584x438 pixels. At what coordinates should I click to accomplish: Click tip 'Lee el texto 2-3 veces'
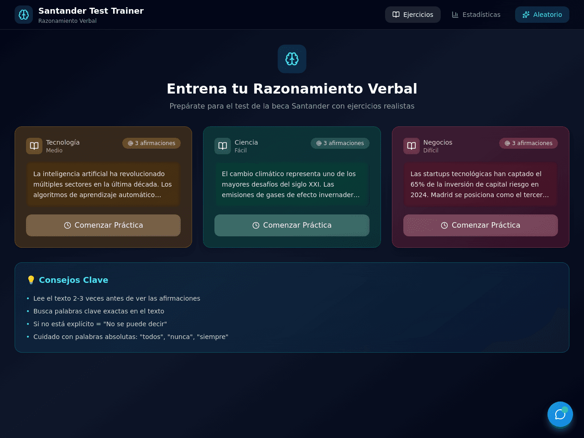(x=117, y=298)
